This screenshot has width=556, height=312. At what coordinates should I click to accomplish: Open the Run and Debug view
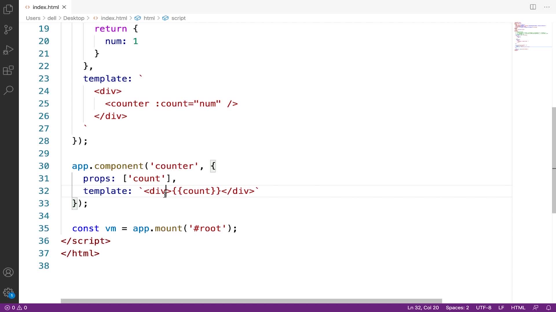click(8, 50)
